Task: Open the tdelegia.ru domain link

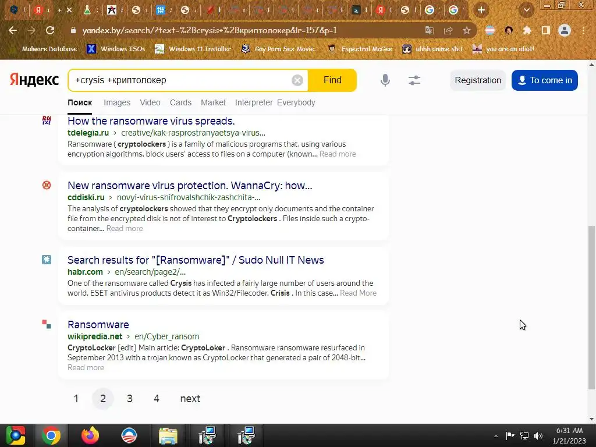Action: (88, 133)
